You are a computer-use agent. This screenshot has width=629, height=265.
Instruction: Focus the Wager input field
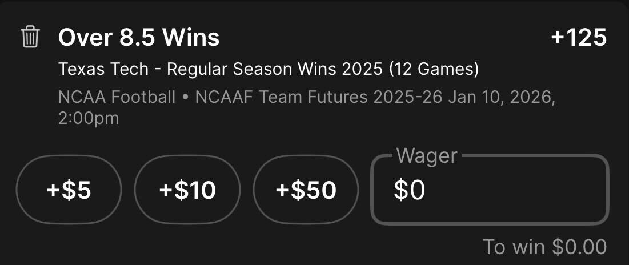[490, 190]
